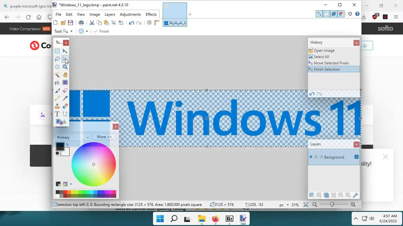This screenshot has height=226, width=403.
Task: Open the paint.net Help button
Action: coord(357,14)
